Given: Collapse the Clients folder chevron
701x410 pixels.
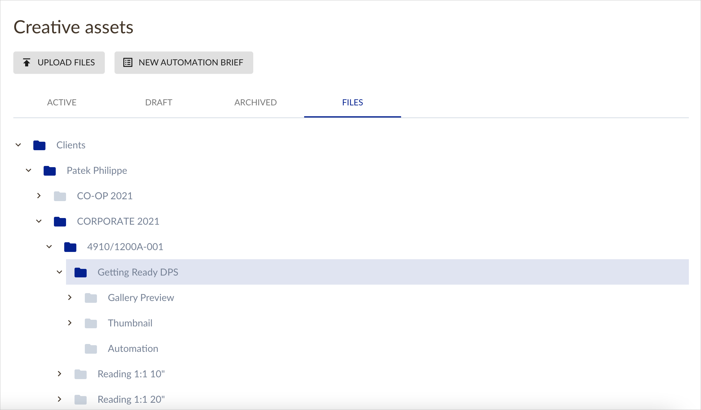Looking at the screenshot, I should tap(18, 145).
